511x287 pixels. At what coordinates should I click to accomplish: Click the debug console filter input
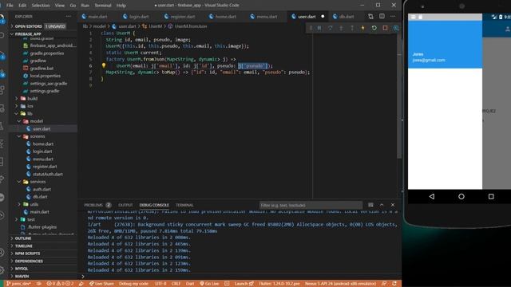[x=311, y=206]
